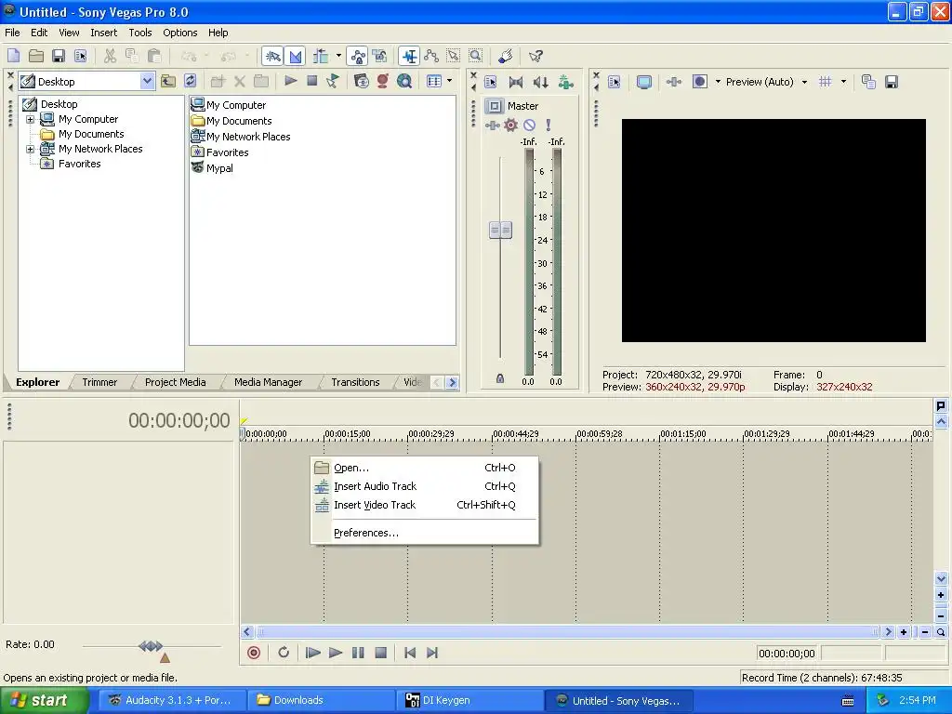Open the Media Manager tab
Screen dimensions: 952x714
tap(269, 382)
